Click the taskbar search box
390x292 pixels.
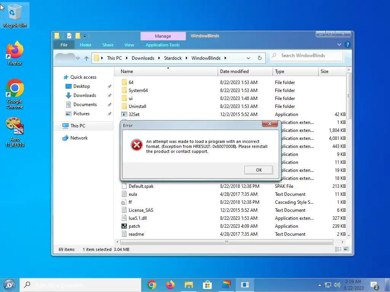click(80, 285)
